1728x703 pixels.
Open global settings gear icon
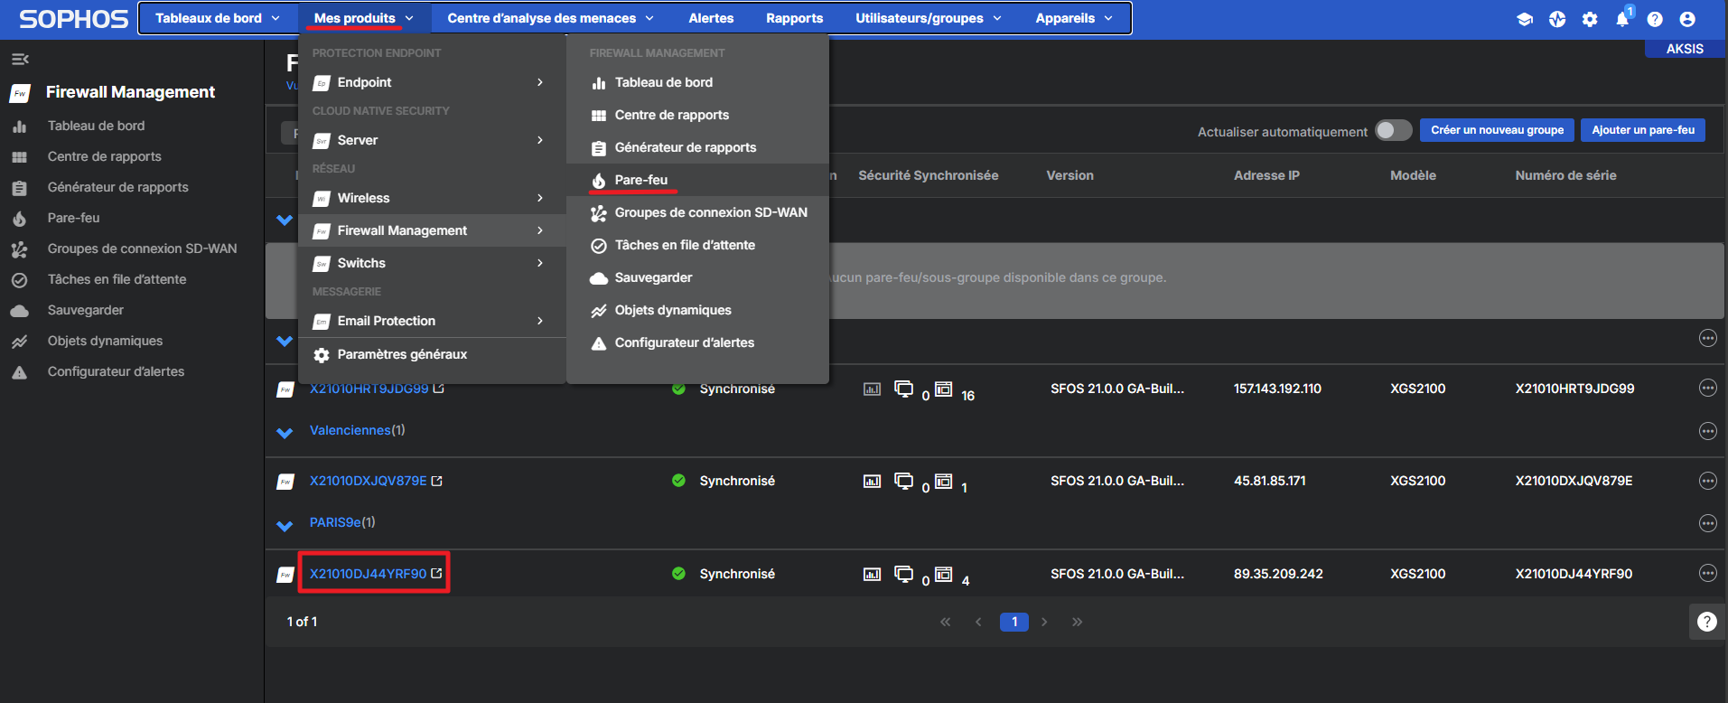click(1590, 19)
